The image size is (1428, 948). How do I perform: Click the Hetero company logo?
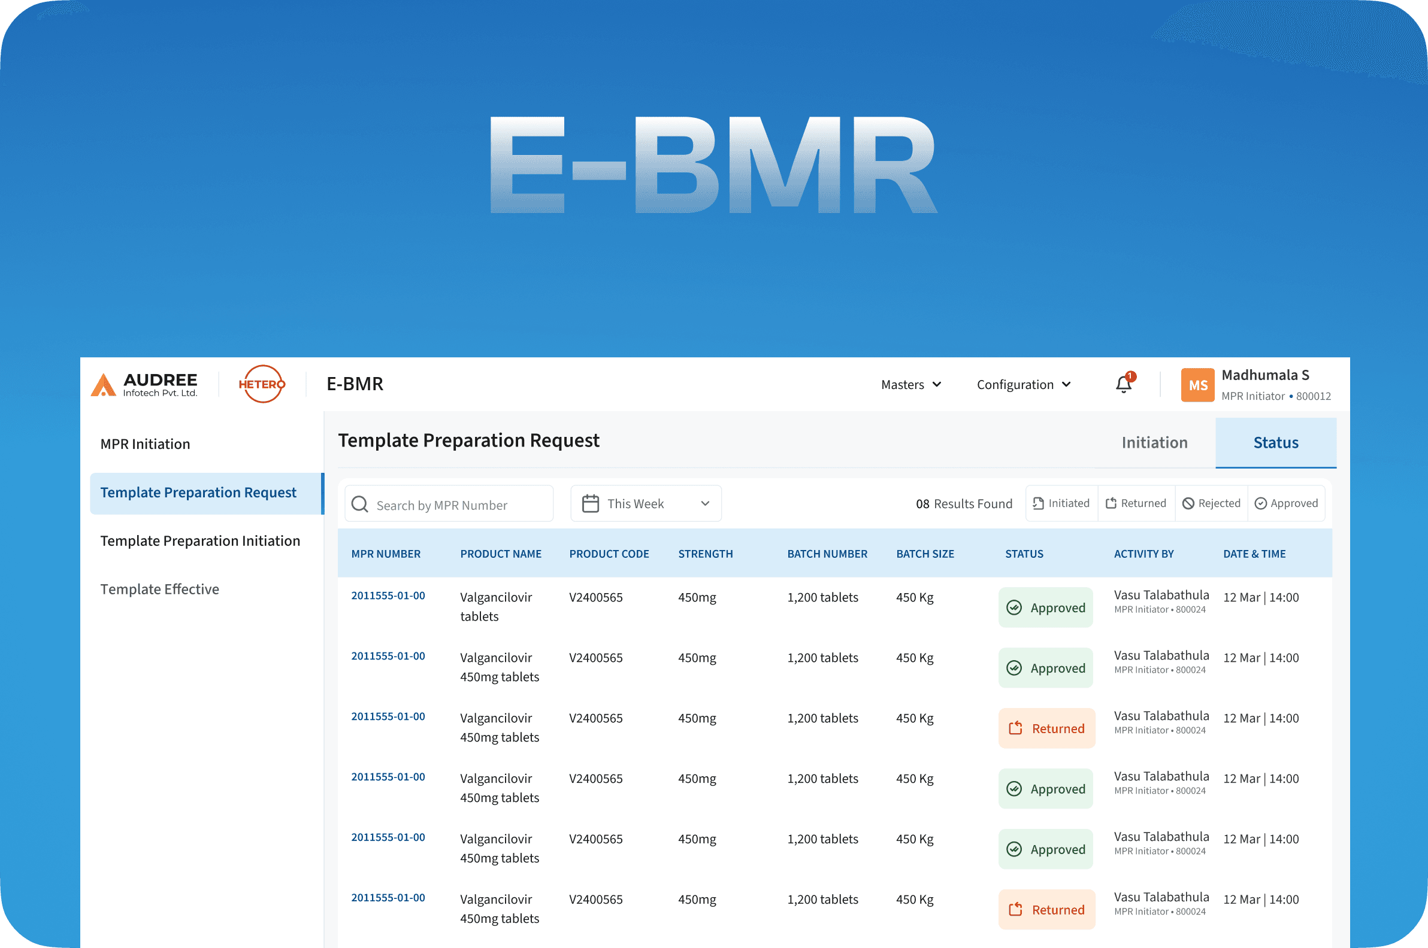click(x=261, y=384)
